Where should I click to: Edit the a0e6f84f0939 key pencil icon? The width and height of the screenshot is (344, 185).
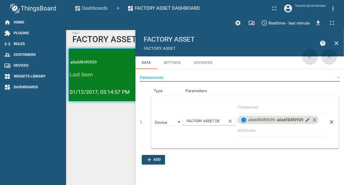[x=308, y=120]
